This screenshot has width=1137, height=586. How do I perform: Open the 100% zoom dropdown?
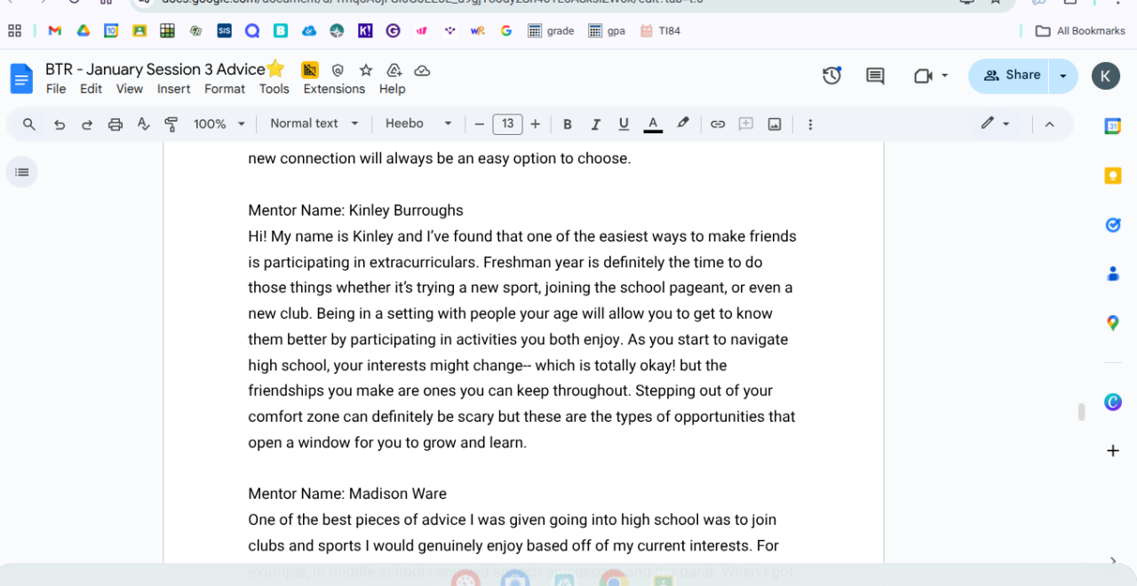click(x=219, y=124)
